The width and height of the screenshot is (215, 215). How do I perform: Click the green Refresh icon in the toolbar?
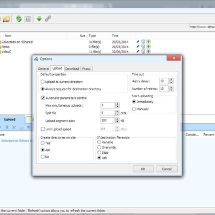click(19, 19)
